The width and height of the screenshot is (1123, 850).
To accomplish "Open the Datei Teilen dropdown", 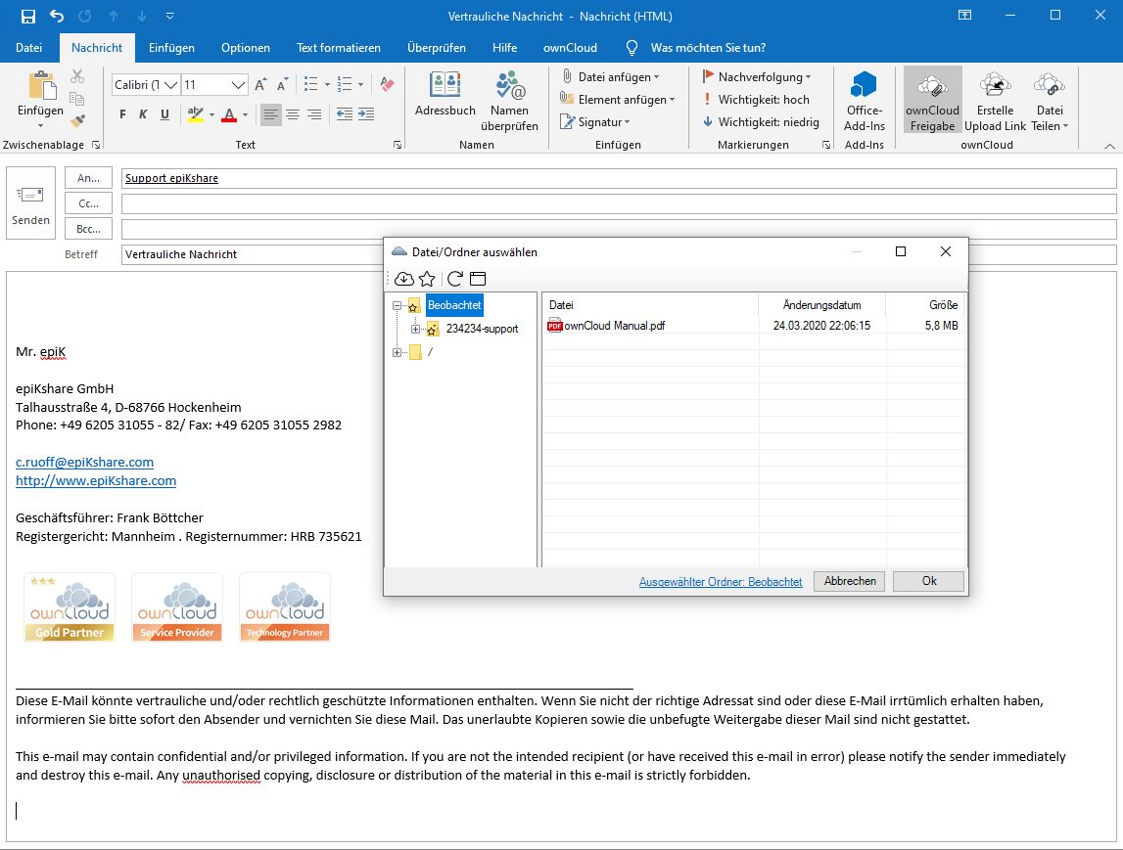I will coord(1050,101).
